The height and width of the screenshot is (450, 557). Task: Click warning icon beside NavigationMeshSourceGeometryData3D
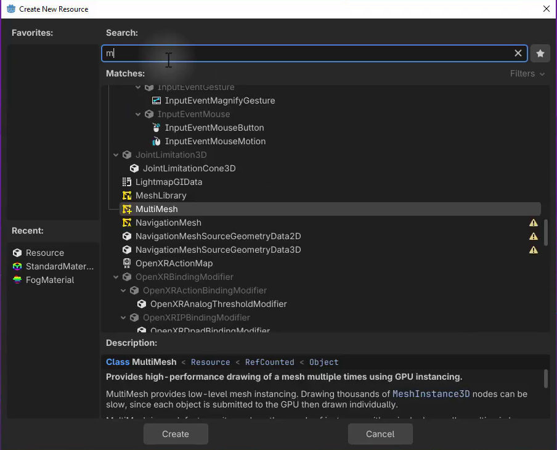pyautogui.click(x=534, y=250)
